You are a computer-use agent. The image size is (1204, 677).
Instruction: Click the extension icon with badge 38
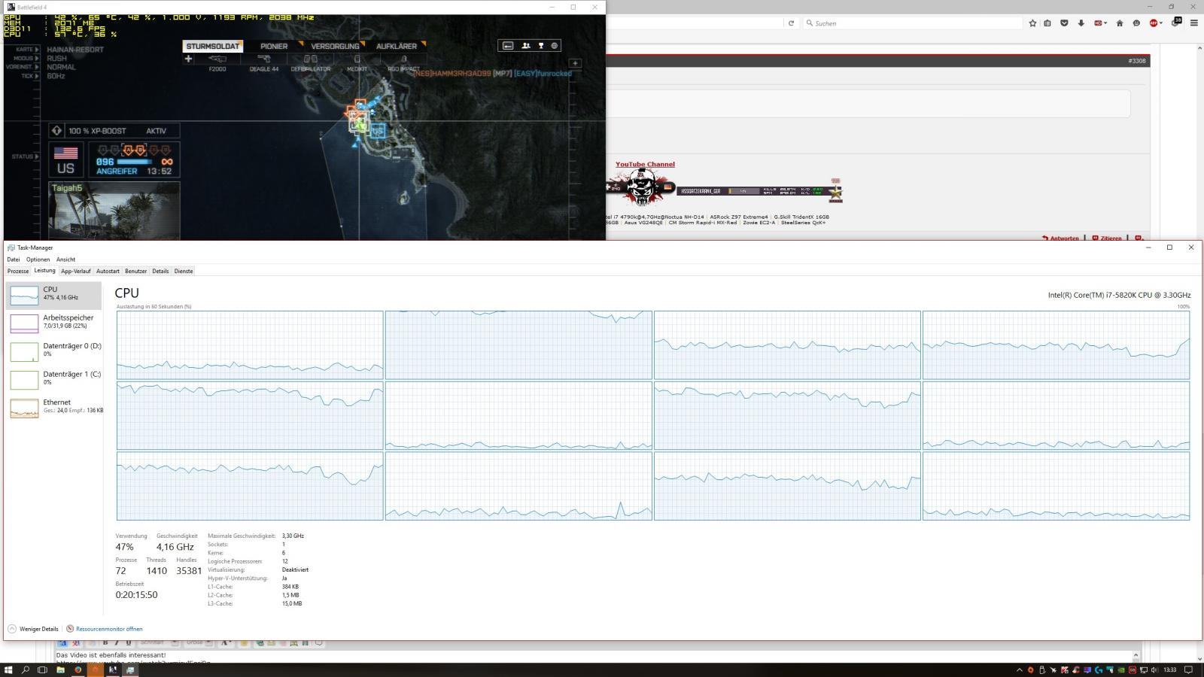click(1176, 23)
